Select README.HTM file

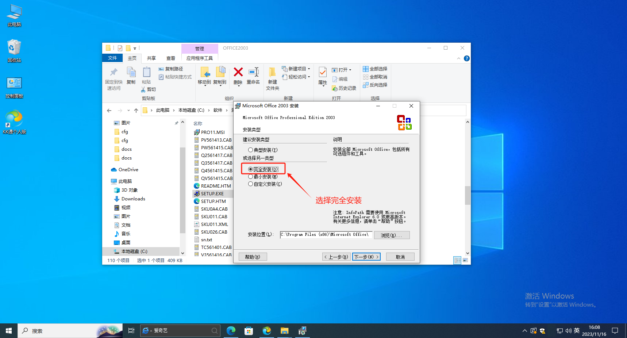[216, 186]
